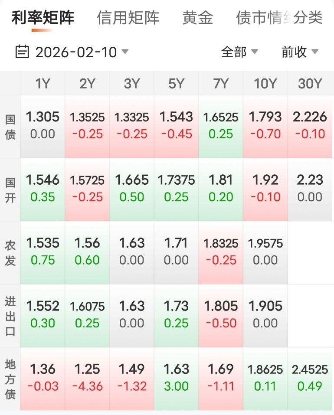The height and width of the screenshot is (415, 334).
Task: Tap the 国债 30Y cell showing 2.226
Action: (310, 126)
